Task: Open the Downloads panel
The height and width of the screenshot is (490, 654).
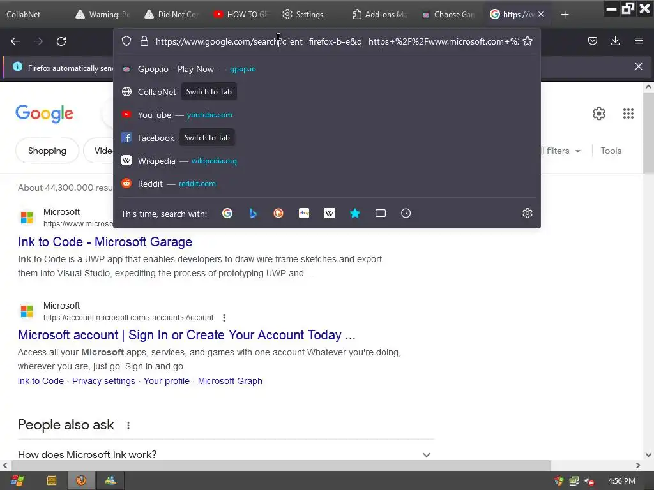Action: click(615, 41)
